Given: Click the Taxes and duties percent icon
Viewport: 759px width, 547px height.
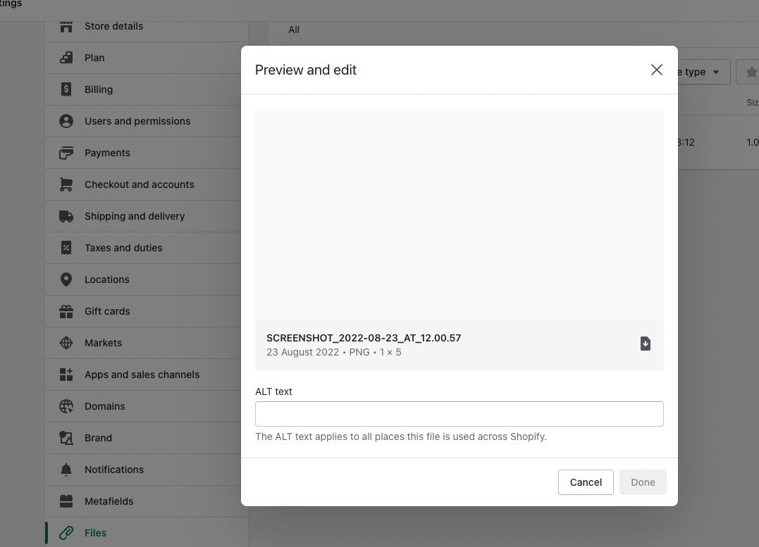Looking at the screenshot, I should click(66, 248).
